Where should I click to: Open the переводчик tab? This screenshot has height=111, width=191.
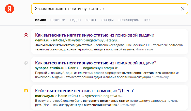[x=129, y=20]
